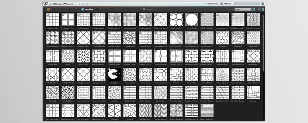Image resolution: width=308 pixels, height=123 pixels.
Task: Select the Paver Diamond pattern
Action: click(x=161, y=74)
